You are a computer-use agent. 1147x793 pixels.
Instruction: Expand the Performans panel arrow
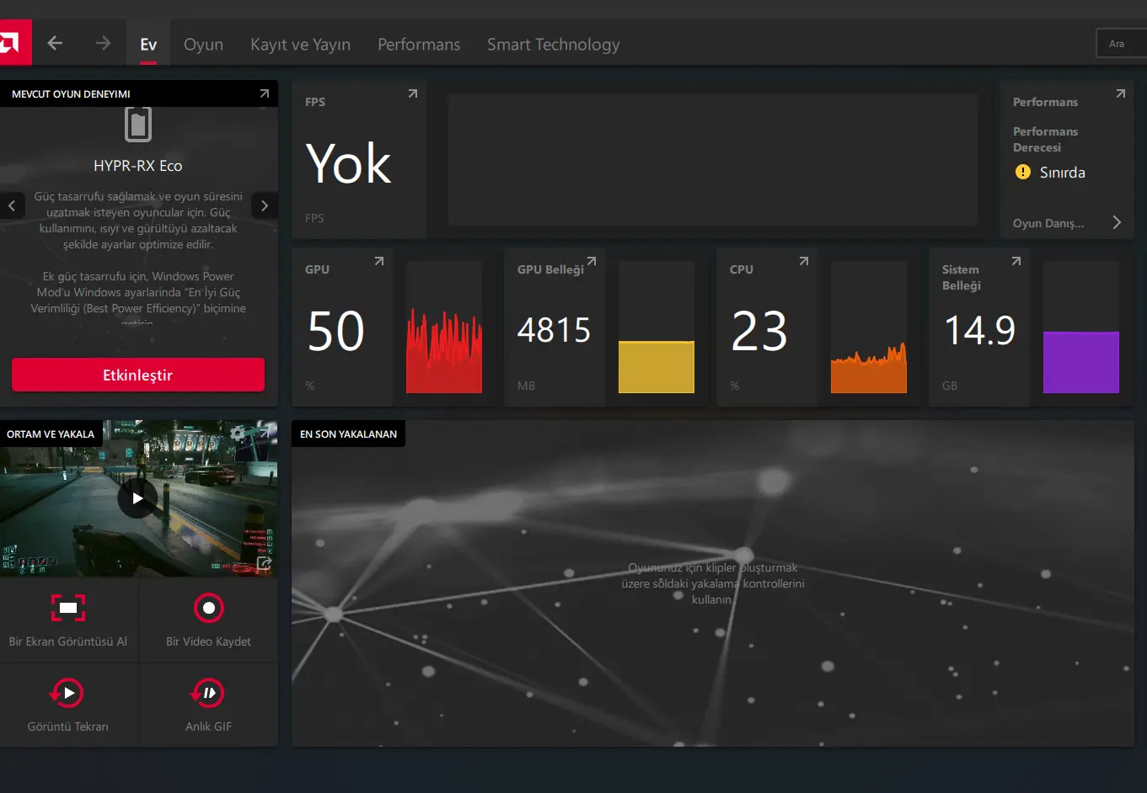(1120, 93)
